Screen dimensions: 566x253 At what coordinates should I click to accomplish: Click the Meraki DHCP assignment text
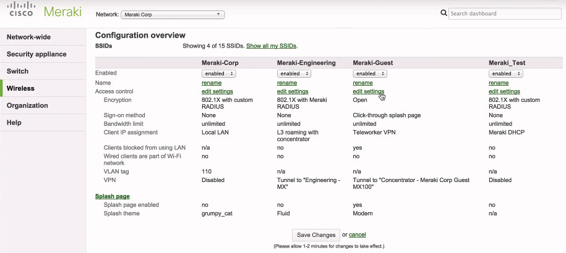(x=507, y=133)
